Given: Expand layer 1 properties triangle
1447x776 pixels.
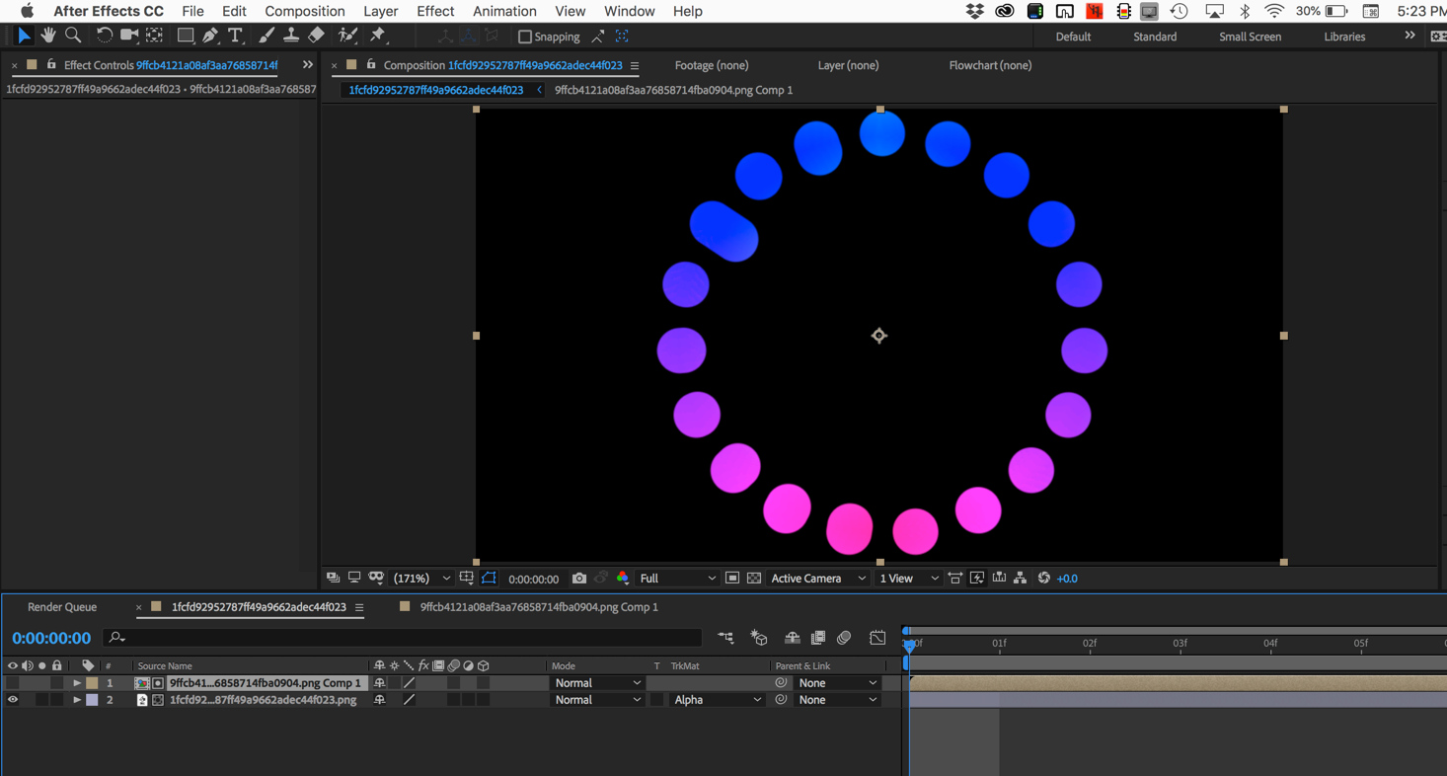Looking at the screenshot, I should [77, 683].
